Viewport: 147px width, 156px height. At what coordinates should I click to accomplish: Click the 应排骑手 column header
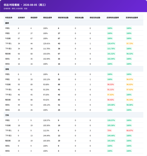(x=21, y=18)
